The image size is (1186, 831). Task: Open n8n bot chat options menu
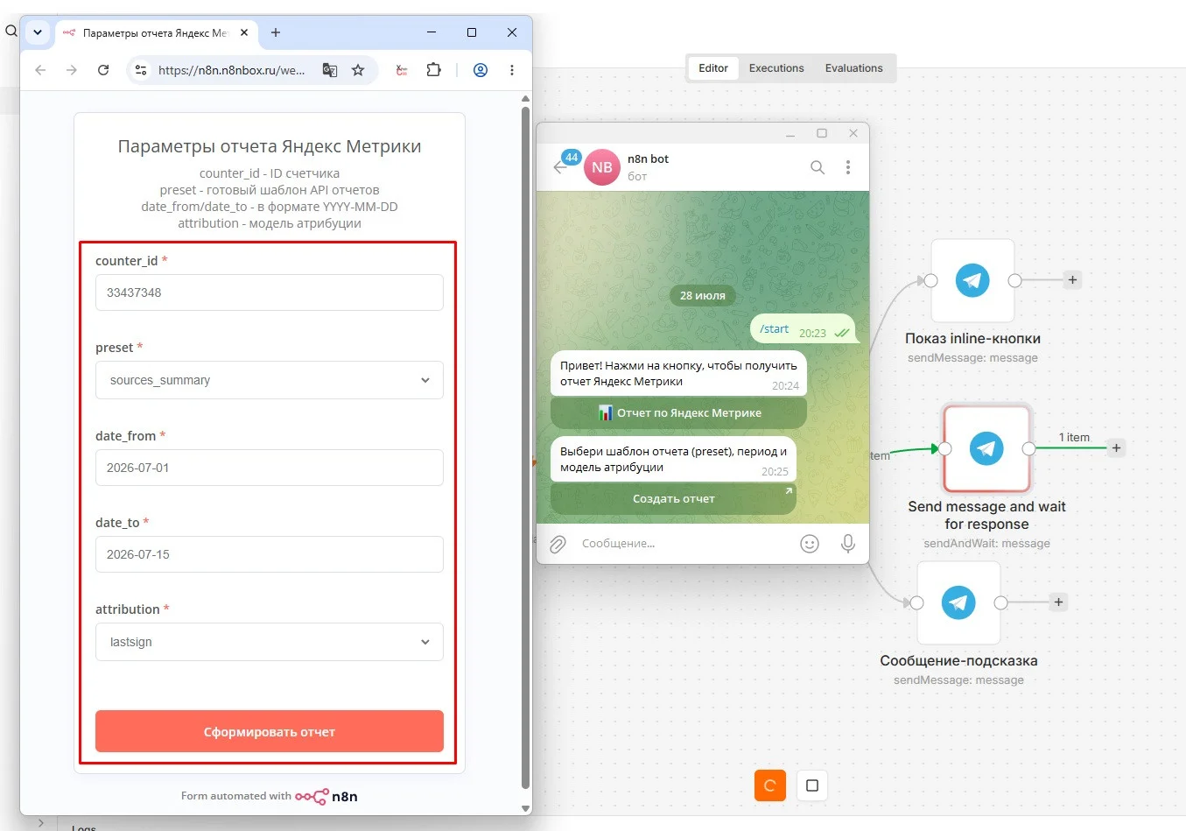coord(848,167)
